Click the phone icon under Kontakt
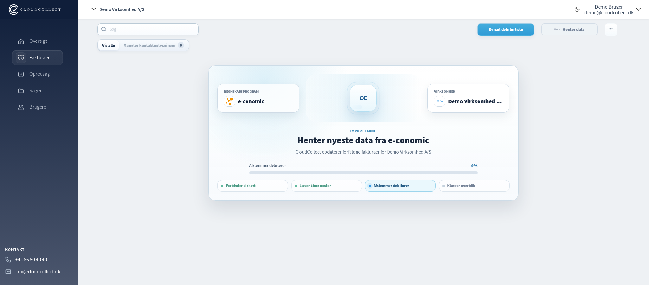649x285 pixels. 8,260
